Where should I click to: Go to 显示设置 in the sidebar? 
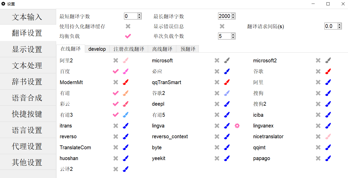point(27,49)
